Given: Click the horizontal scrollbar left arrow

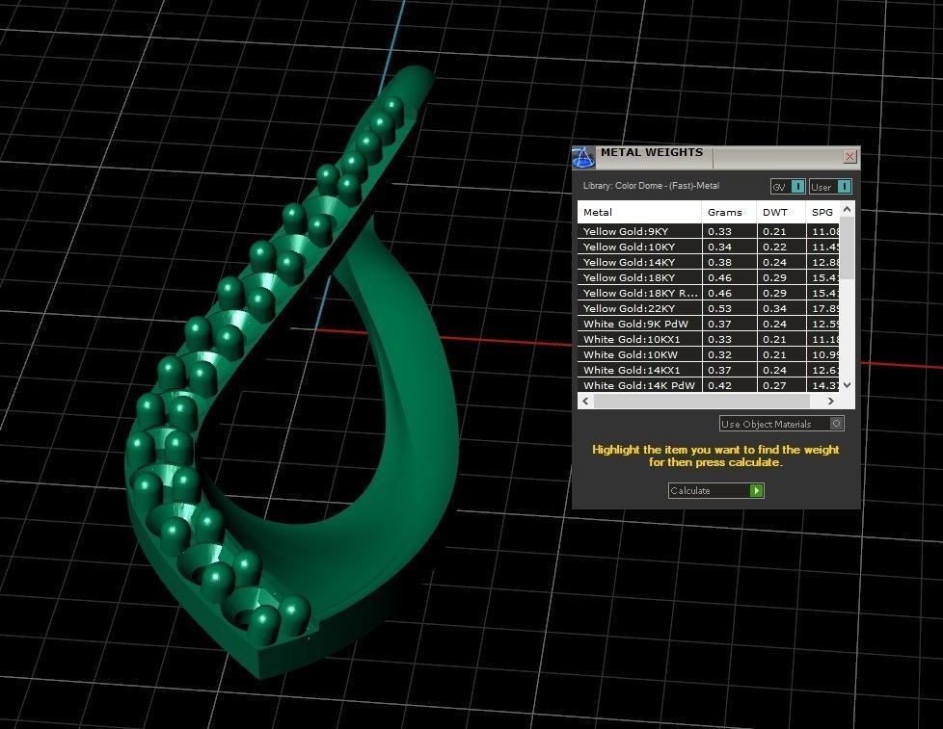Looking at the screenshot, I should pyautogui.click(x=586, y=401).
